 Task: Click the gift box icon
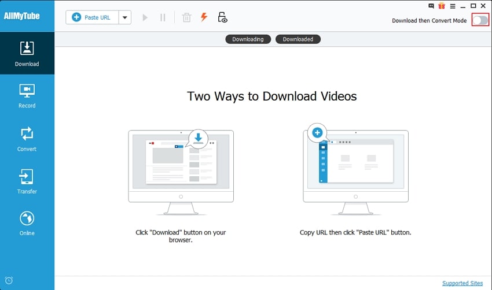[x=442, y=6]
